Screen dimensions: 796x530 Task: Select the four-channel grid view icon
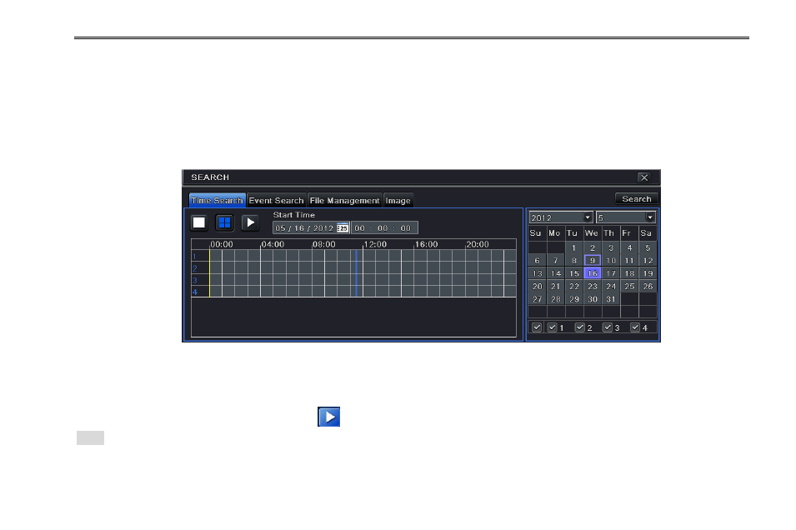pos(224,222)
